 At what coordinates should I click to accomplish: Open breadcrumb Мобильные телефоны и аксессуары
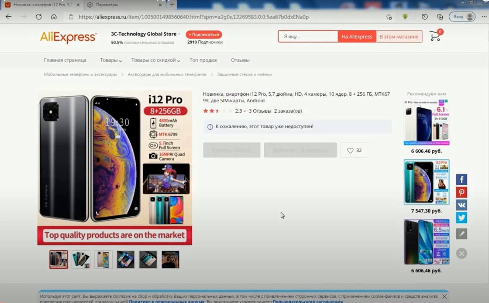tap(81, 74)
